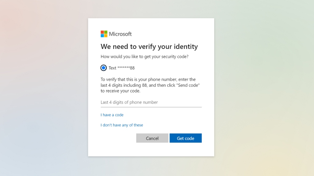Viewport: 314px width, 176px height.
Task: Click the "Text" label beside the radio button
Action: coord(112,68)
